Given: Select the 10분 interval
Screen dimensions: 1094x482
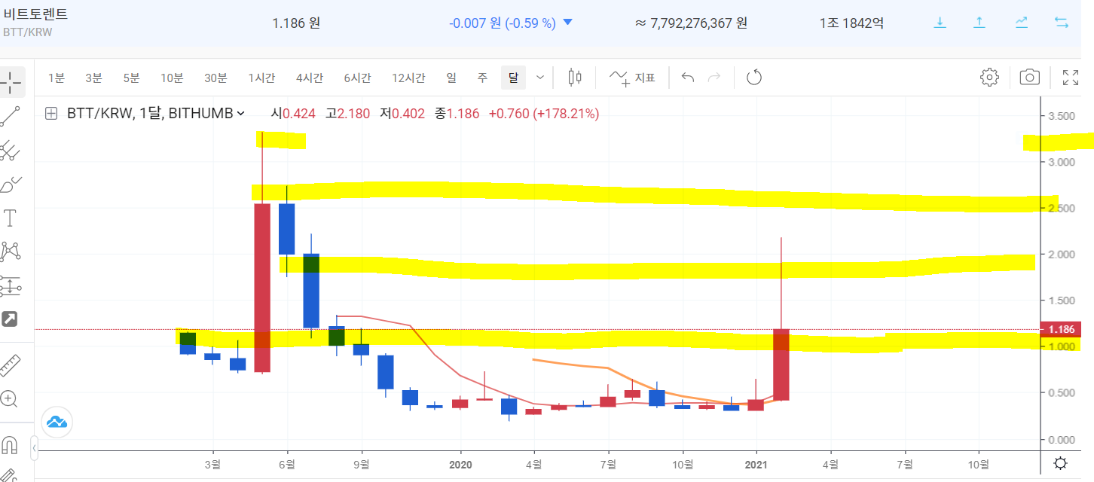Looking at the screenshot, I should 172,77.
